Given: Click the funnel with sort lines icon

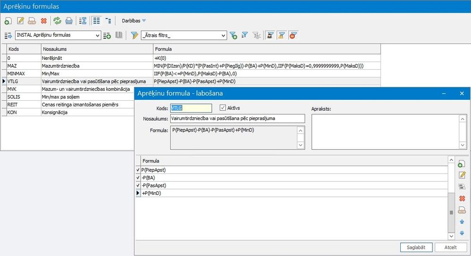Looking at the screenshot, I should [x=245, y=35].
